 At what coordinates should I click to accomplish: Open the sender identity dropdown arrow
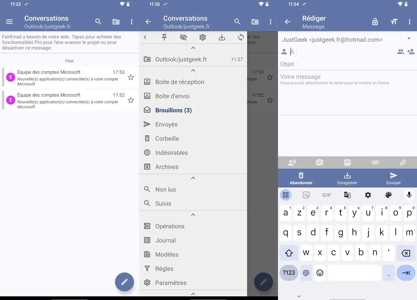coord(409,39)
